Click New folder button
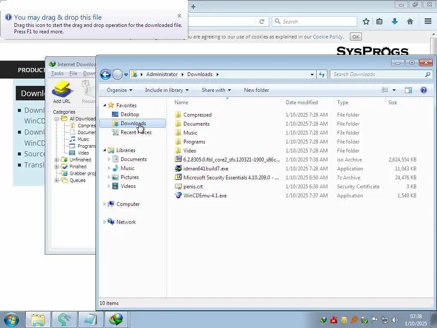Screen dimensions: 437x328 pos(256,90)
